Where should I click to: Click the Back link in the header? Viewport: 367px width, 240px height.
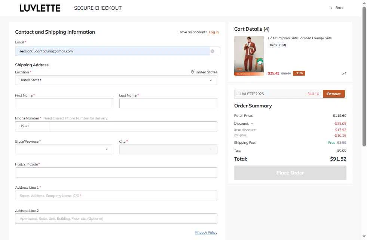coord(339,8)
